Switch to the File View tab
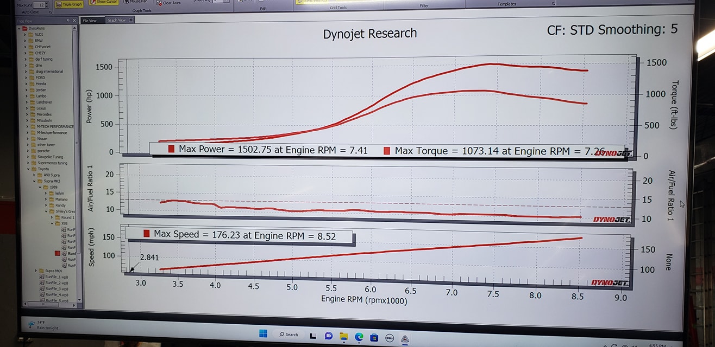This screenshot has height=347, width=715. [89, 21]
